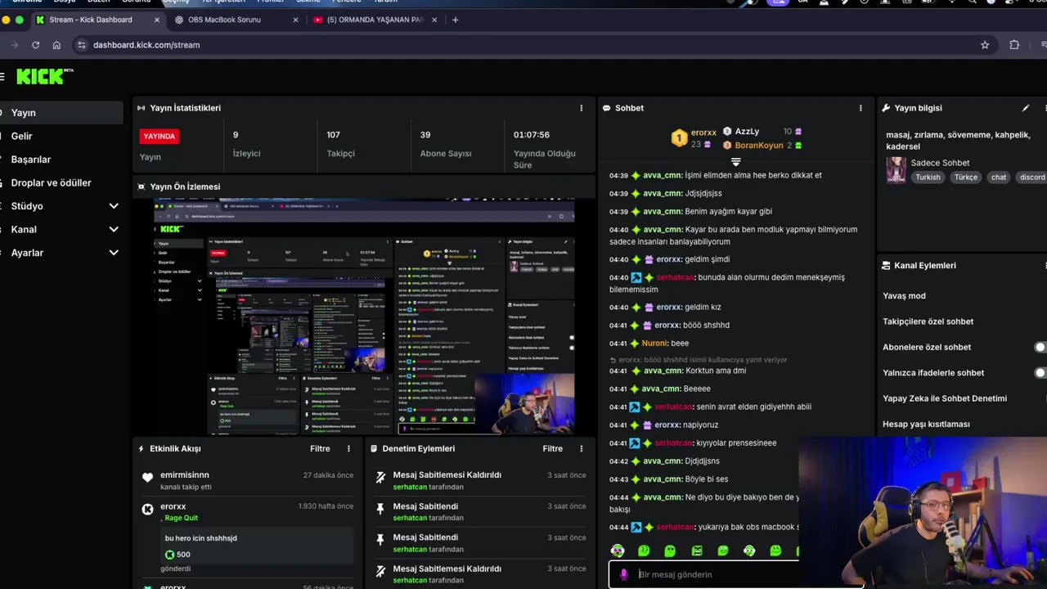Click the browser home icon
This screenshot has height=589, width=1047.
pyautogui.click(x=56, y=45)
